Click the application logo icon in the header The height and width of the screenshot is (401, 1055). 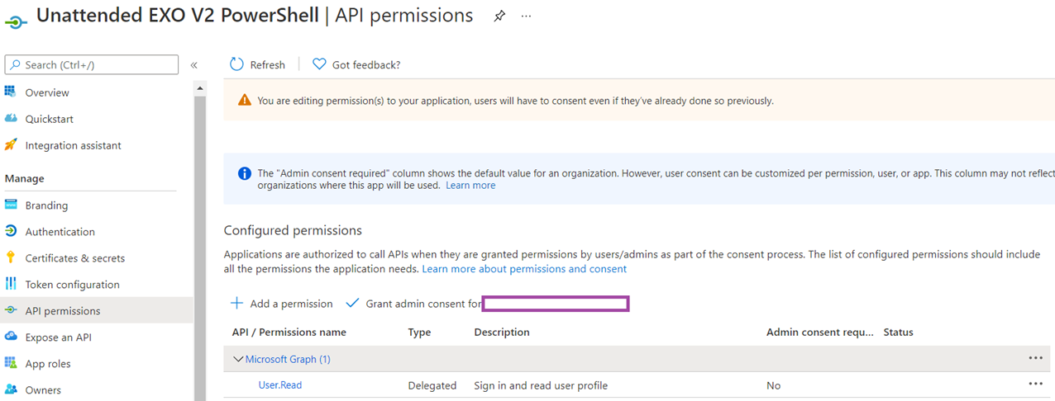pyautogui.click(x=16, y=21)
